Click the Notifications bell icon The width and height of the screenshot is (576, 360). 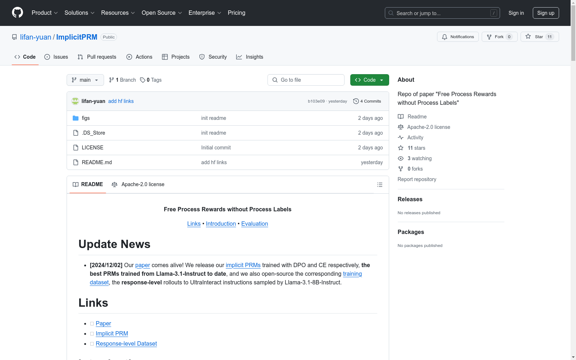coord(445,37)
